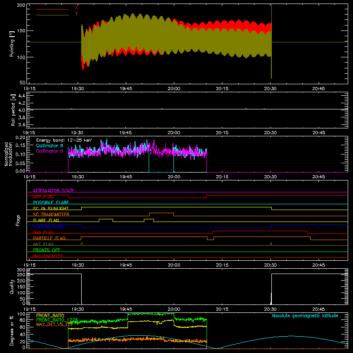353x353 pixels.
Task: Click the olive "Y" legend label
Action: pyautogui.click(x=76, y=14)
